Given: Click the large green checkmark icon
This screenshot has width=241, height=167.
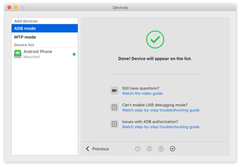Looking at the screenshot, I should pyautogui.click(x=155, y=40).
